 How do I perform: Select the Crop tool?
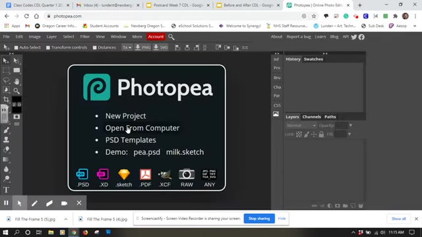pyautogui.click(x=6, y=99)
